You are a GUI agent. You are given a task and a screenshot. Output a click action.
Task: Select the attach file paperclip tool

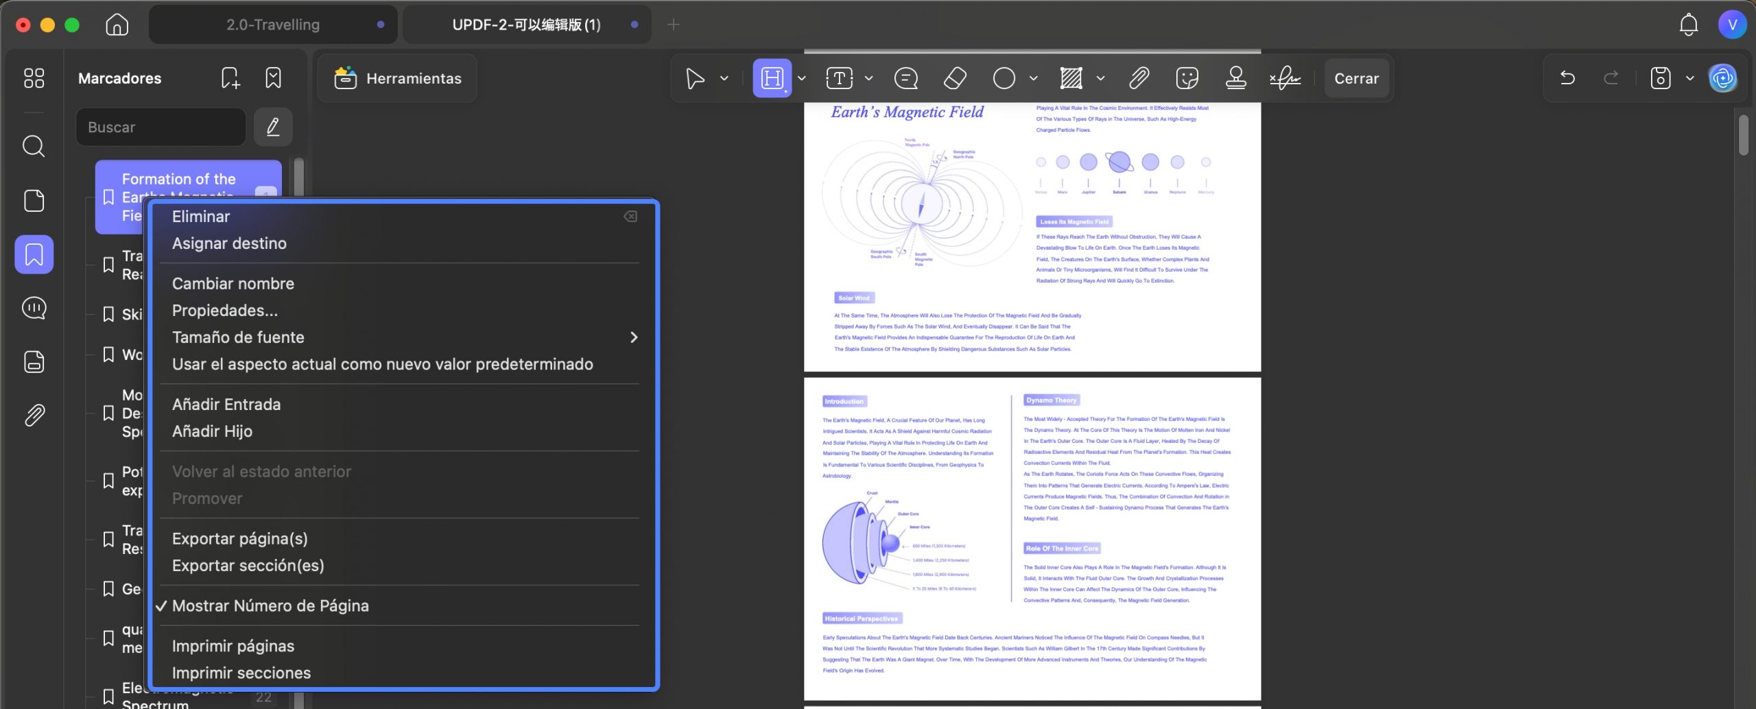pos(1139,78)
